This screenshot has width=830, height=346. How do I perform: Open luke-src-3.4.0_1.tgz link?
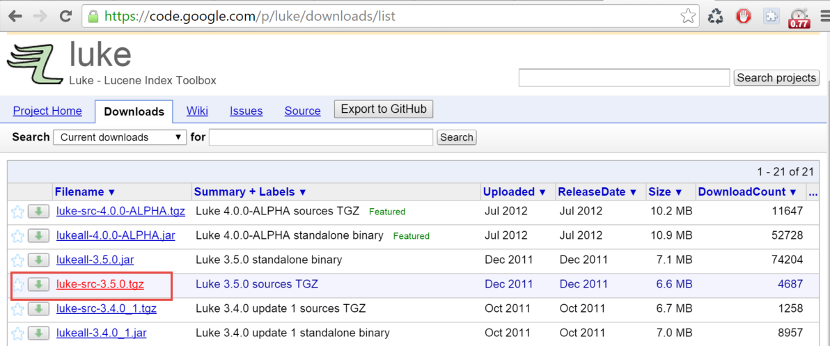tap(107, 309)
